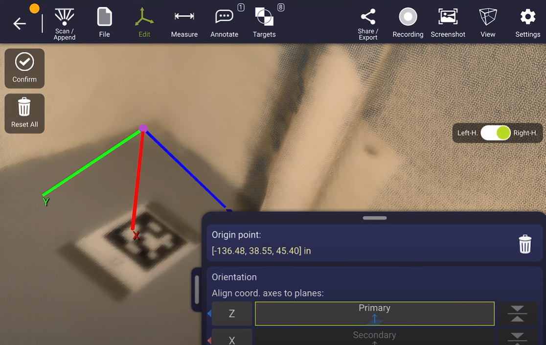Click the orange status dot indicator

tap(34, 8)
